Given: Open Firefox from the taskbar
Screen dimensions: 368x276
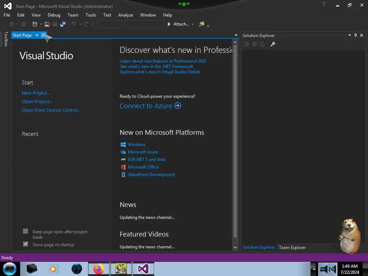Looking at the screenshot, I should pos(99,269).
